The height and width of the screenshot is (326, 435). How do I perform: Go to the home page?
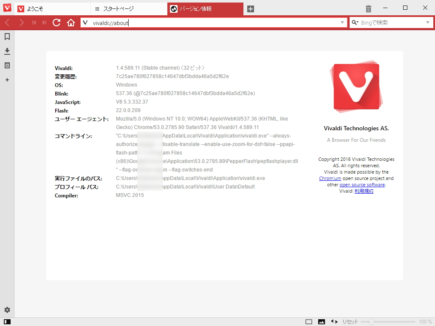tap(71, 22)
